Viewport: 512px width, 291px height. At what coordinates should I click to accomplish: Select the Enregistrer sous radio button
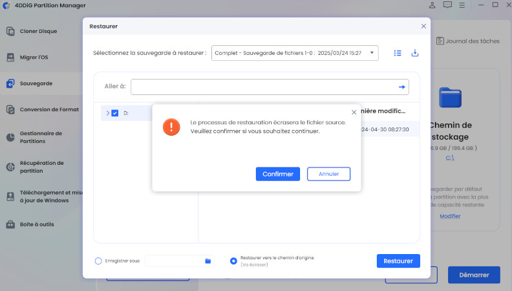coord(98,261)
